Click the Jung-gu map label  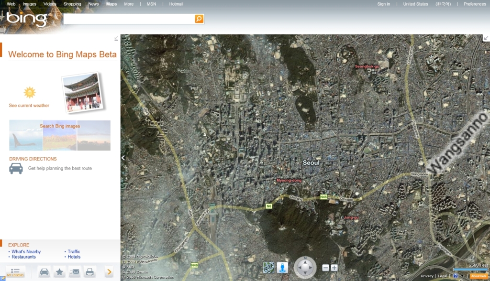[x=351, y=217]
